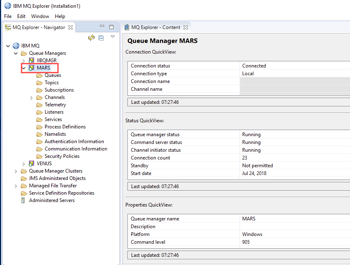Expand Queue Manager Clusters node

(x=16, y=171)
